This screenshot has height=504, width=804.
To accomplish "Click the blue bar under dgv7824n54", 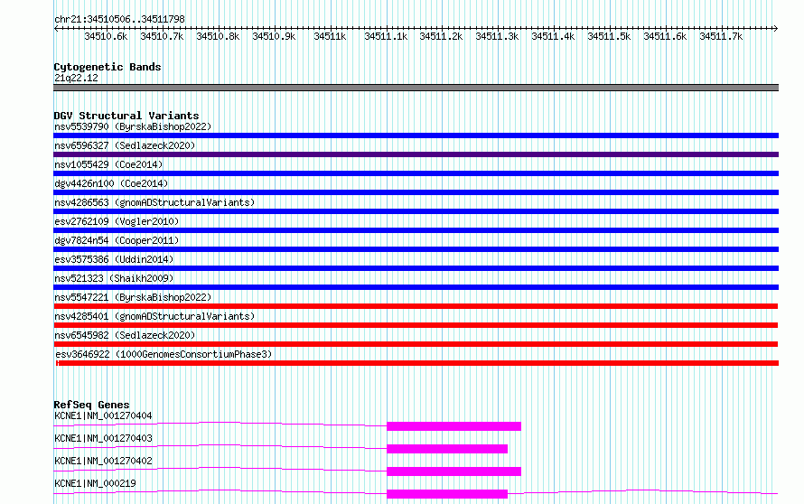I will coord(416,249).
